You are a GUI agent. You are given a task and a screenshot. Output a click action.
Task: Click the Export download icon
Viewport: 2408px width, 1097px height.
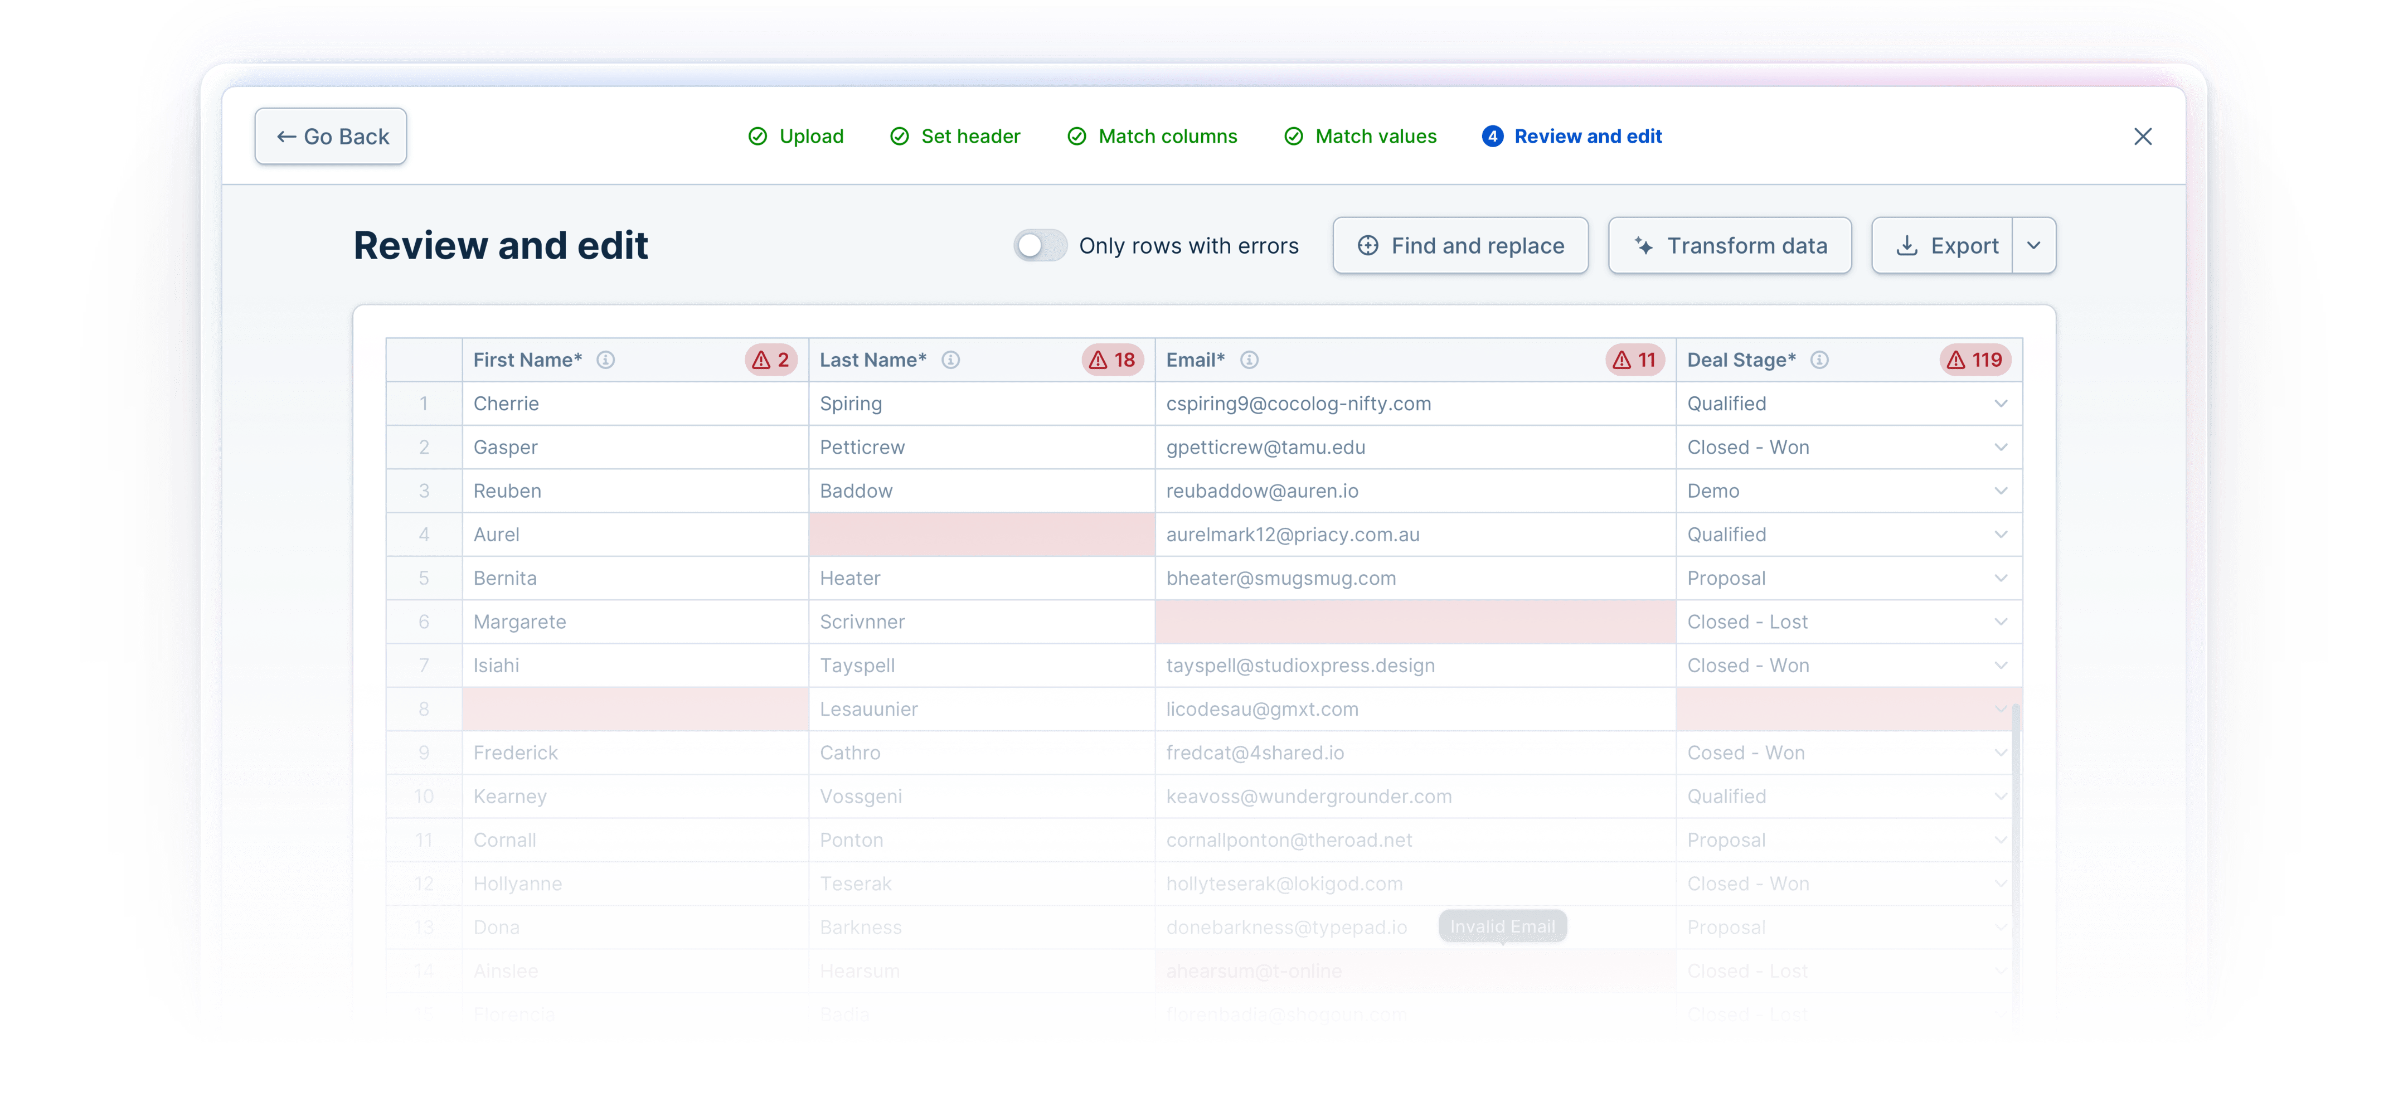pyautogui.click(x=1907, y=245)
